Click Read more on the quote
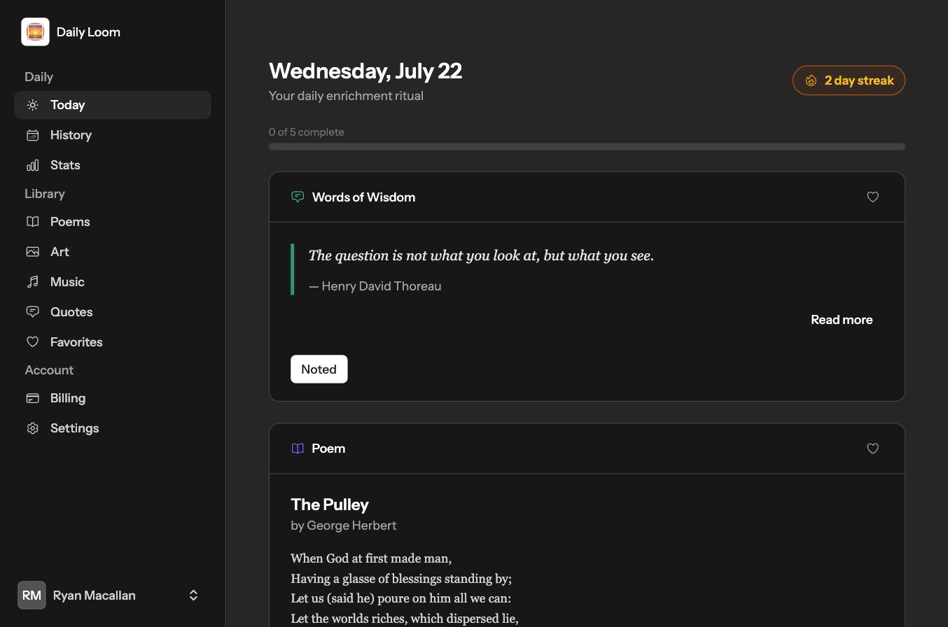The width and height of the screenshot is (948, 627). point(842,320)
